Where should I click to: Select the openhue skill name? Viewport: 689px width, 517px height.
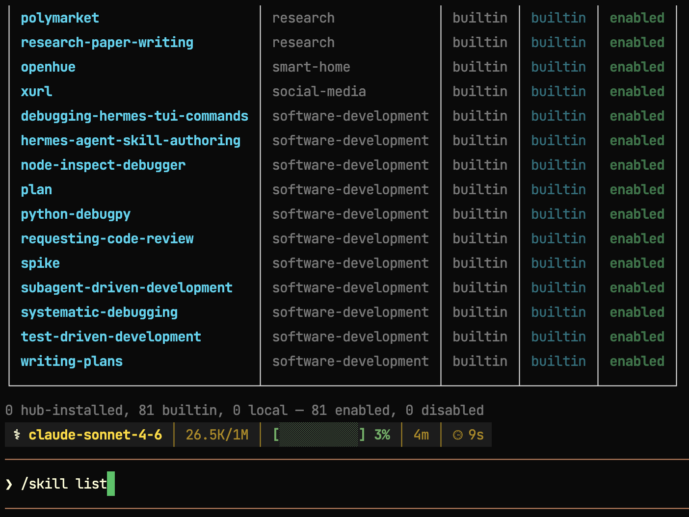48,67
